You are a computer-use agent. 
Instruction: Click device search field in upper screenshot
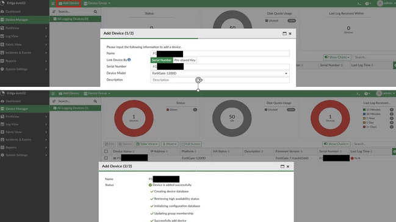click(x=75, y=12)
